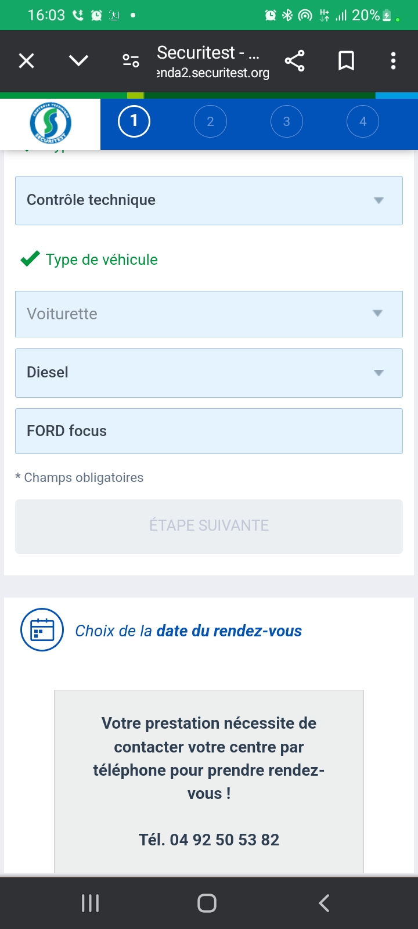This screenshot has width=418, height=929.
Task: Click the Securitest logo
Action: 51,123
